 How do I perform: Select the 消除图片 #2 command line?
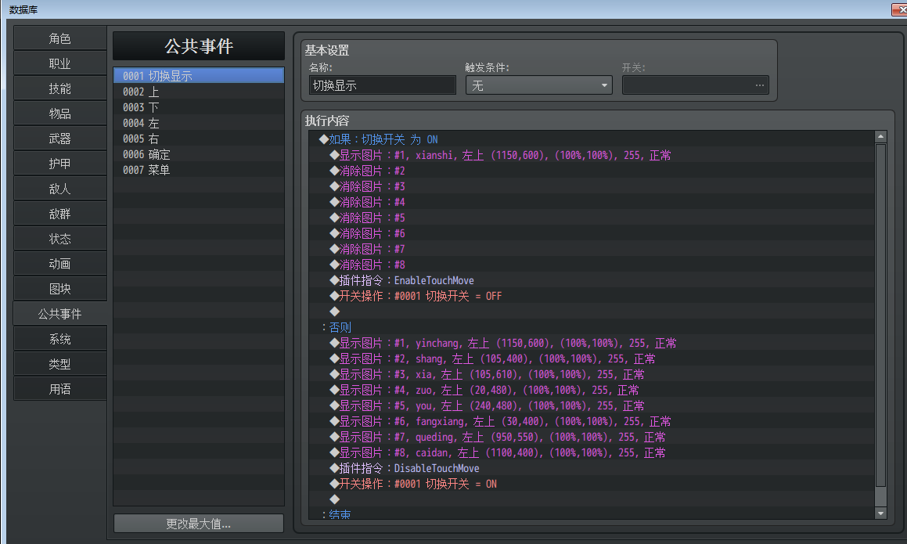point(592,171)
